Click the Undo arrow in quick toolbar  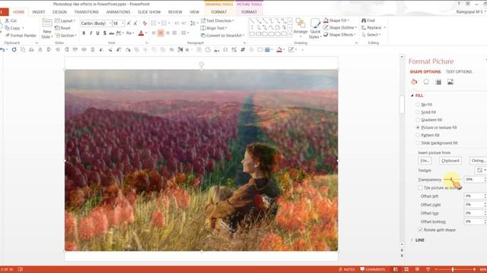tap(2, 49)
